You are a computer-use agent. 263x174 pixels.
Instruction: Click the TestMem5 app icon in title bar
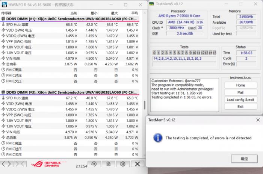(x=151, y=4)
